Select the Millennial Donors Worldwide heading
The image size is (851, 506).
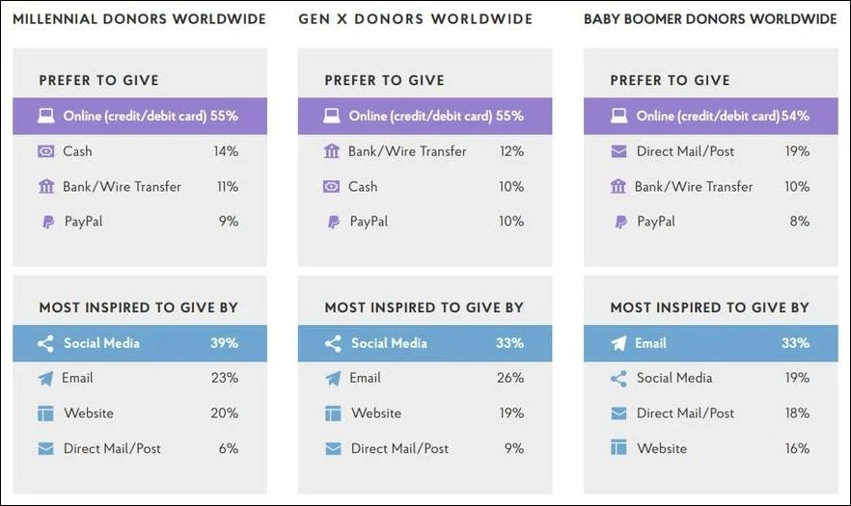point(139,19)
